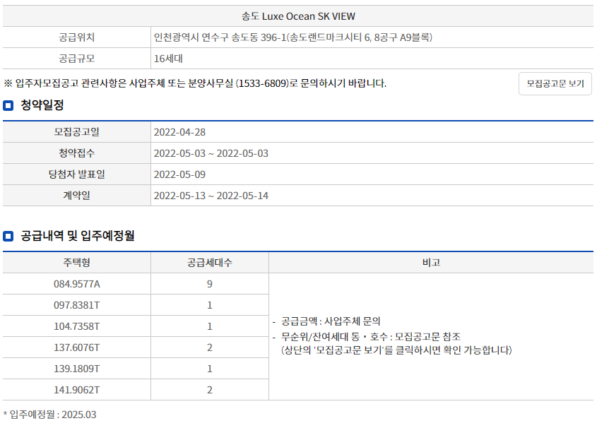Select the date 2022-05-09

[179, 174]
